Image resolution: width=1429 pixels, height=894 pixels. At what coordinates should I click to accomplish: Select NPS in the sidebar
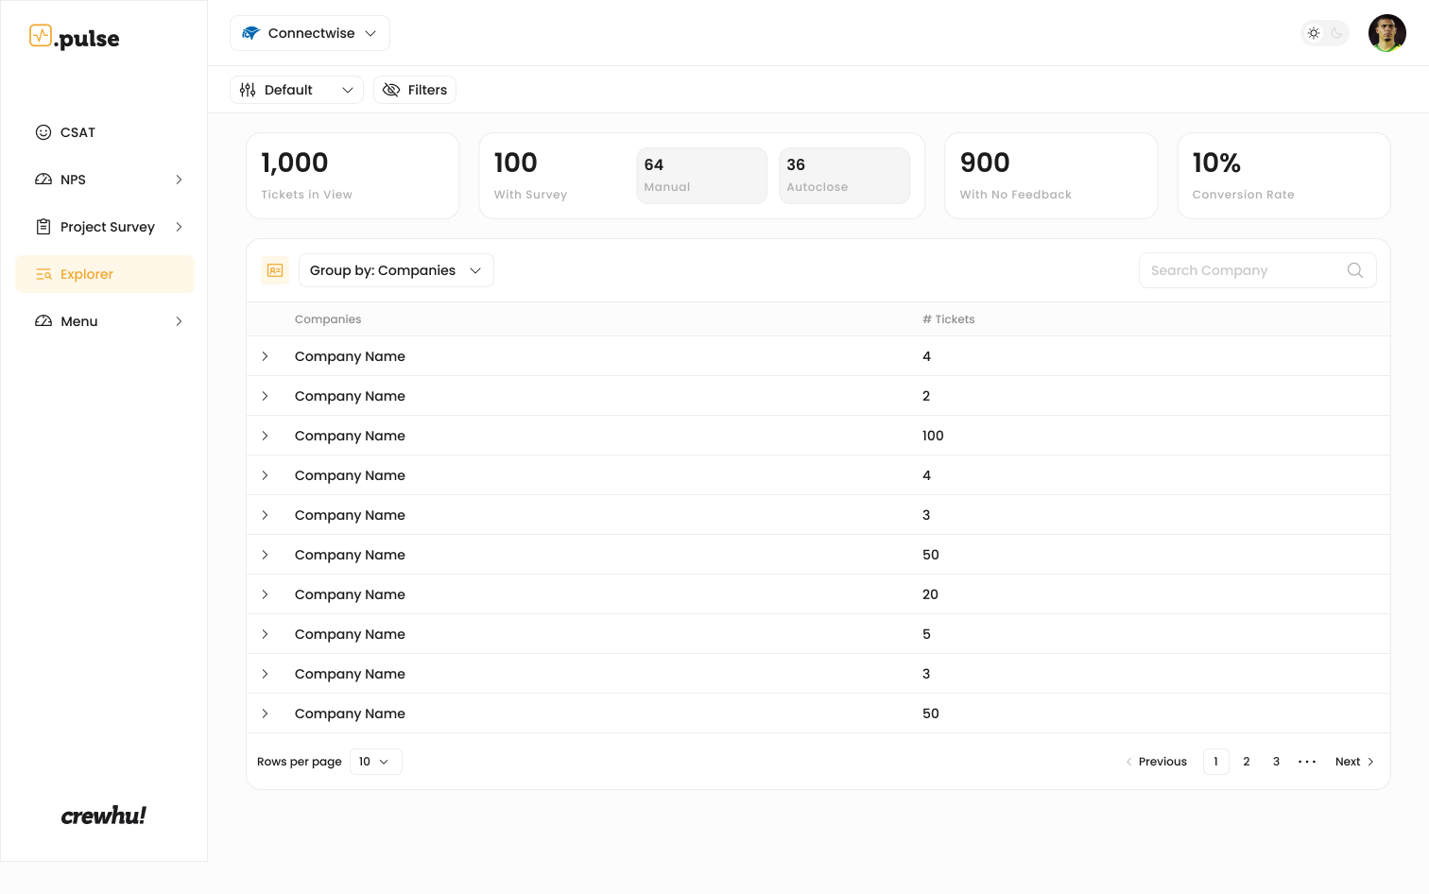click(105, 180)
